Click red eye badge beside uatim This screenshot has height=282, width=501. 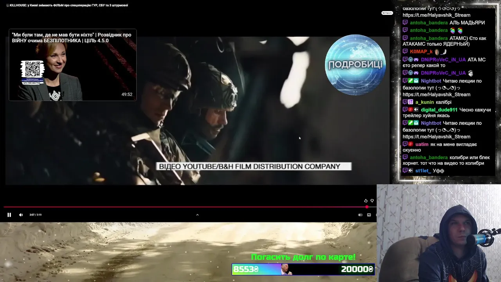[x=411, y=145]
